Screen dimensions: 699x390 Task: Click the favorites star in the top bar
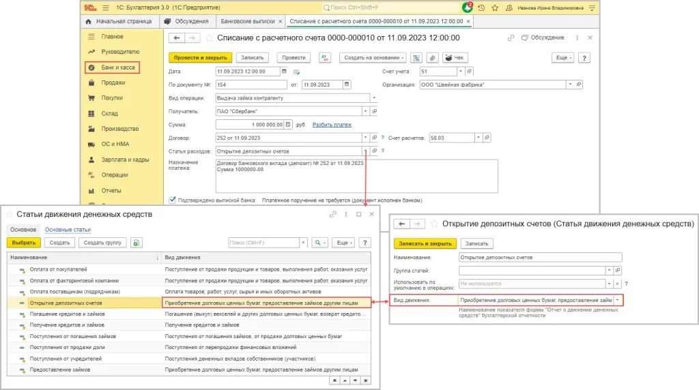[496, 8]
